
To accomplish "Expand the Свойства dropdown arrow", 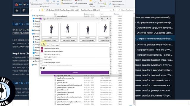I will pyautogui.click(x=101, y=4).
